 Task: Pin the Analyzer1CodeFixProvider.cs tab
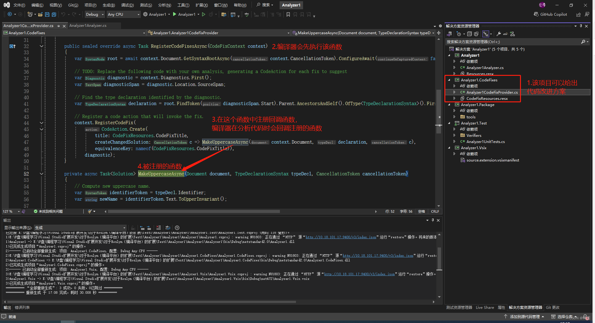[59, 26]
